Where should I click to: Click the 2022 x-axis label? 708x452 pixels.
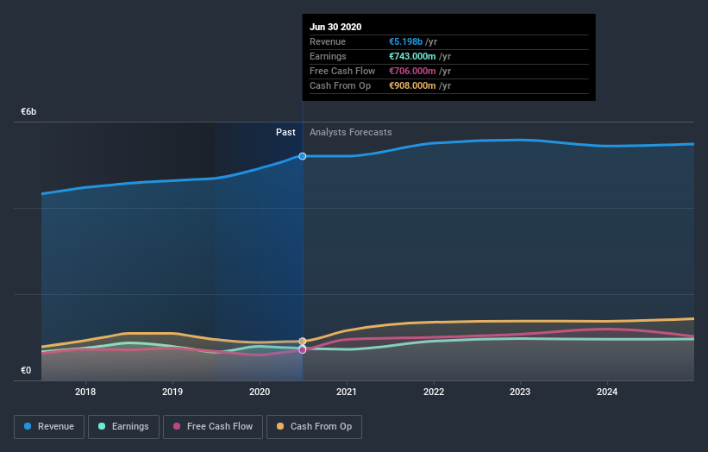[434, 392]
